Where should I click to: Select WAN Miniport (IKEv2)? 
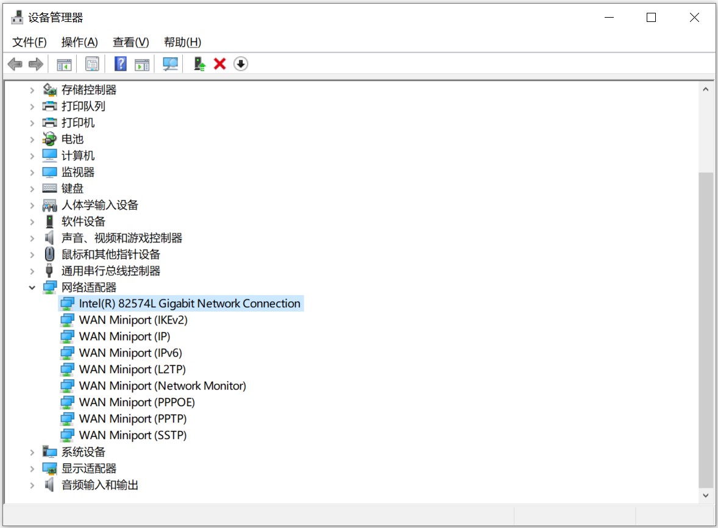click(133, 320)
